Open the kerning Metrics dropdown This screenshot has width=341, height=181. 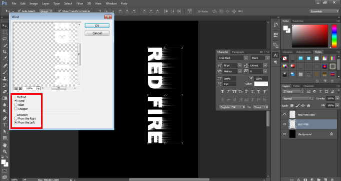click(x=240, y=71)
